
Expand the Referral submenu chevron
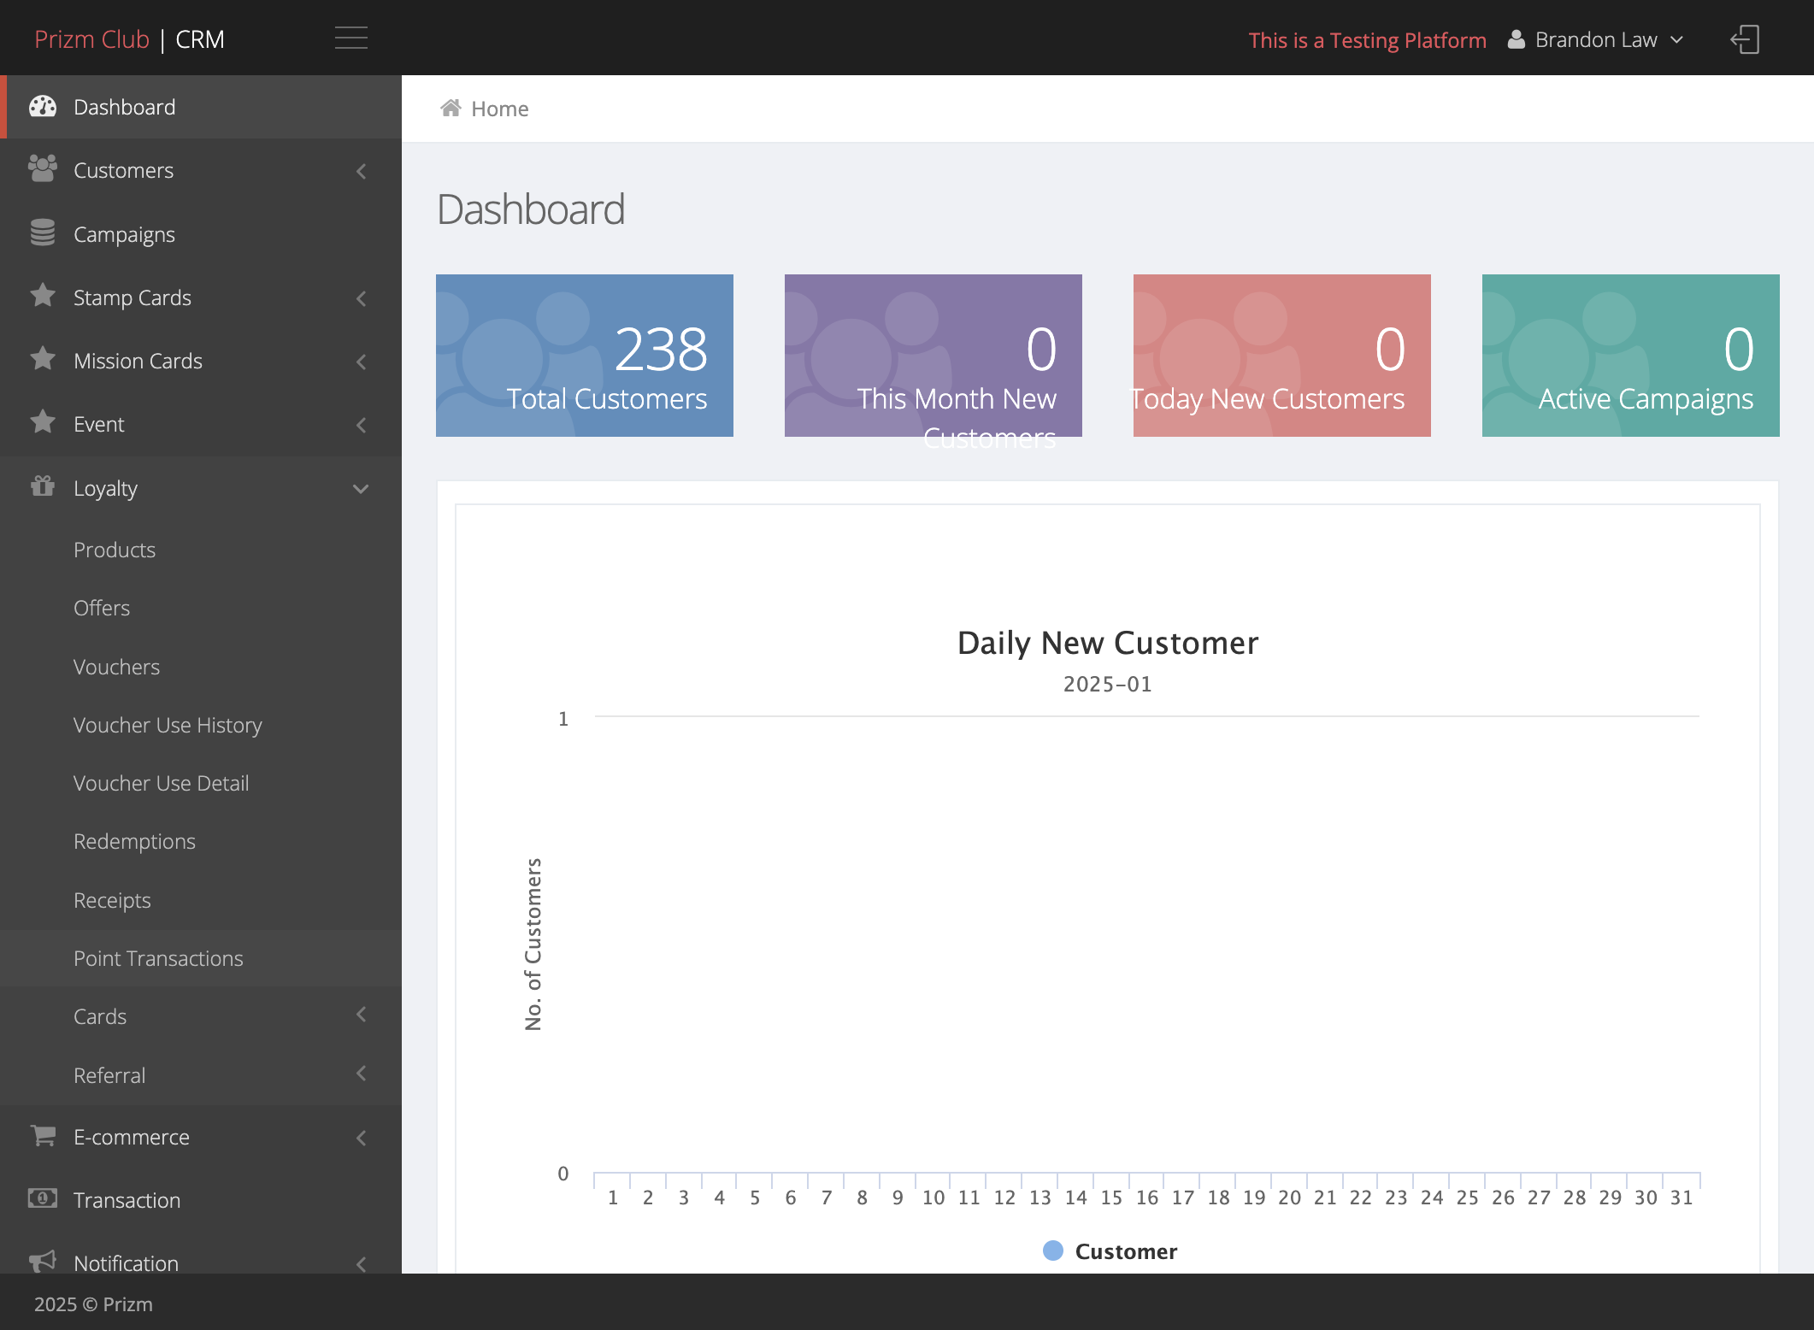(x=362, y=1074)
